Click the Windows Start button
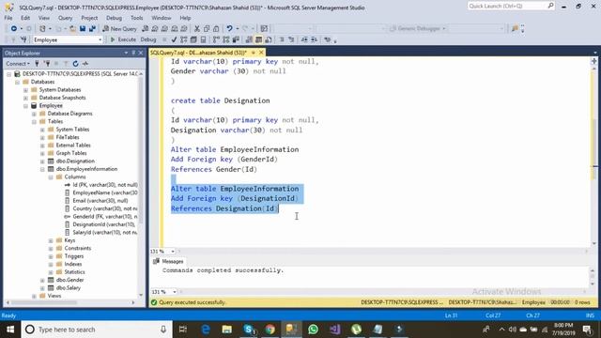This screenshot has height=338, width=601. point(10,330)
